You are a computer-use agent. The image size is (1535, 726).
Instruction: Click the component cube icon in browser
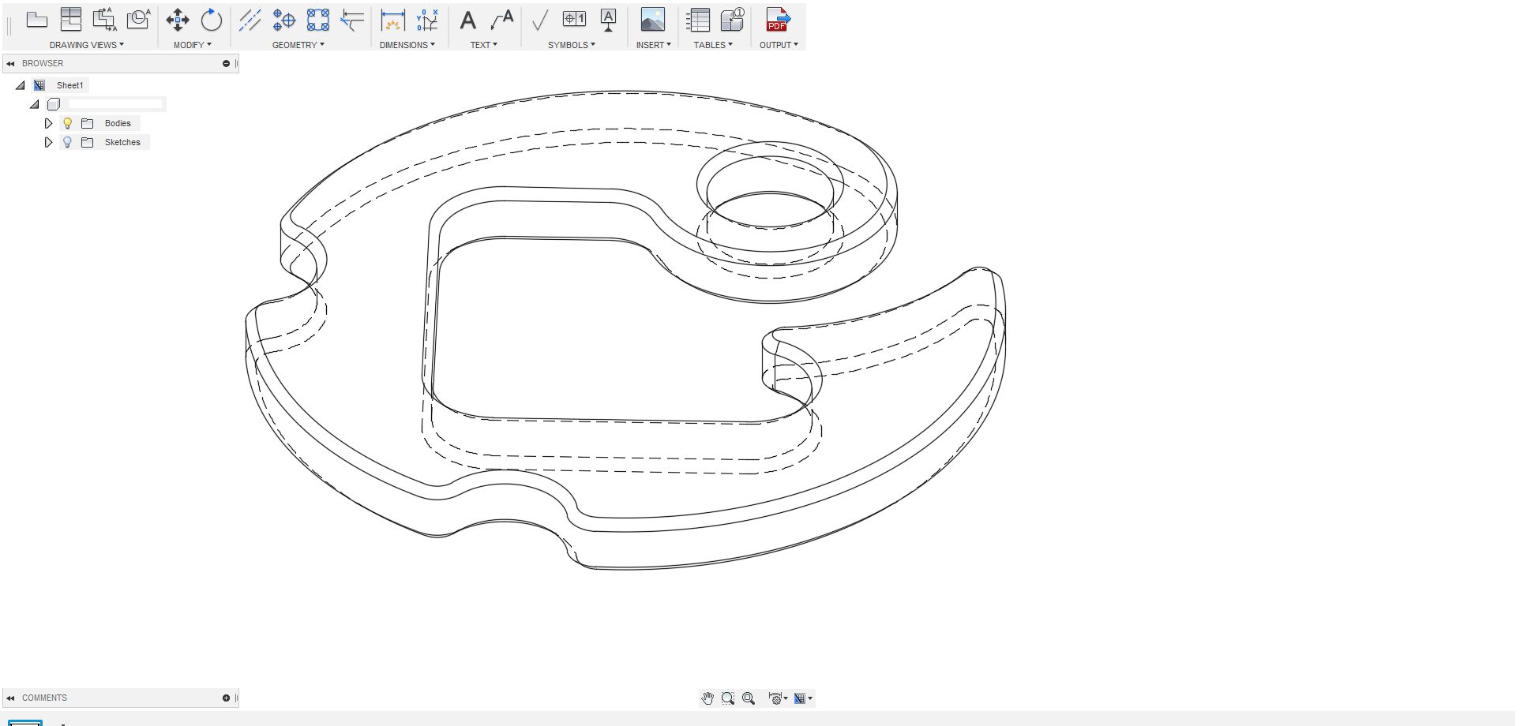pos(54,104)
